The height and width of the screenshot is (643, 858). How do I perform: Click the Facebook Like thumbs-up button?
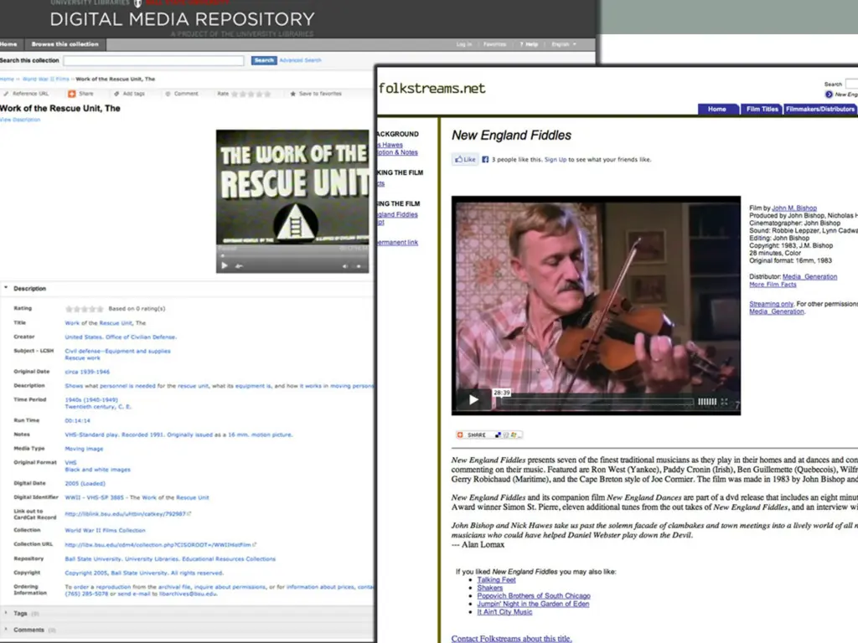464,160
